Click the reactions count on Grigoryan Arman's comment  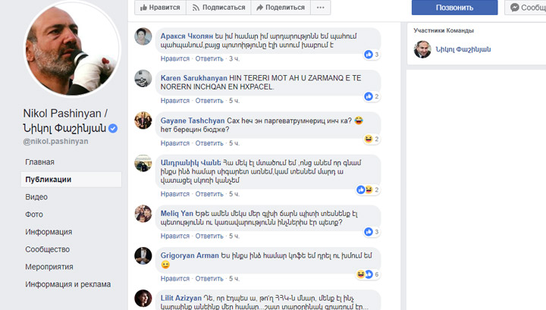point(376,274)
